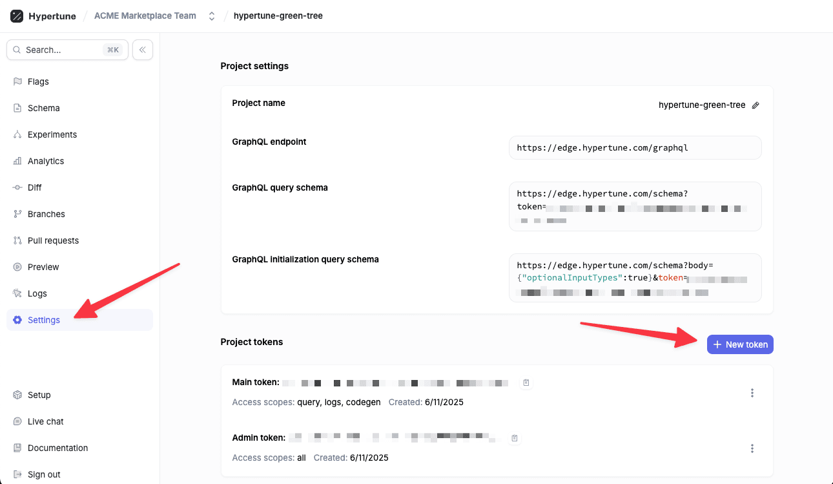
Task: Sign out of Hypertune
Action: [x=44, y=474]
